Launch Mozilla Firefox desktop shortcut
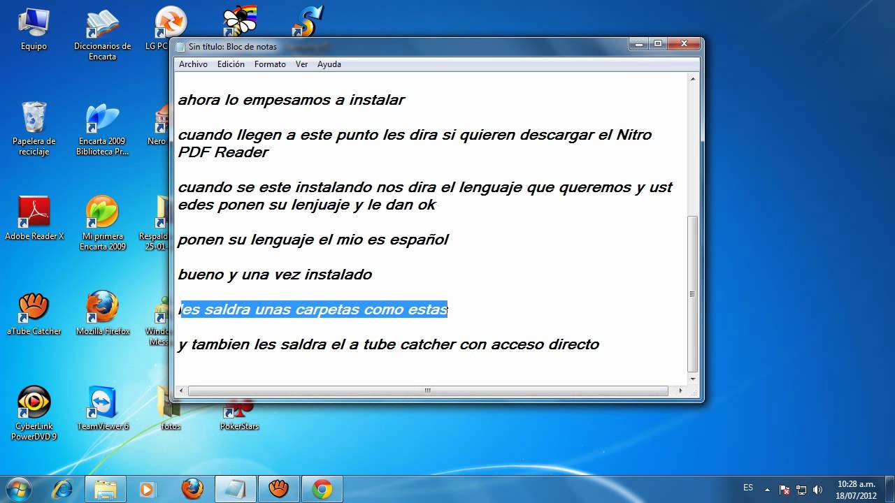The height and width of the screenshot is (503, 895). tap(102, 314)
